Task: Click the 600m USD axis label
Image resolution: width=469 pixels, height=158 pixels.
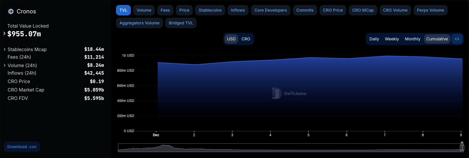Action: click(126, 86)
